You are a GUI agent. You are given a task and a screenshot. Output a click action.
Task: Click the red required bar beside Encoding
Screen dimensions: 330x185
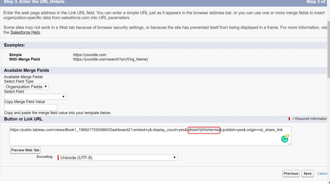click(x=58, y=158)
